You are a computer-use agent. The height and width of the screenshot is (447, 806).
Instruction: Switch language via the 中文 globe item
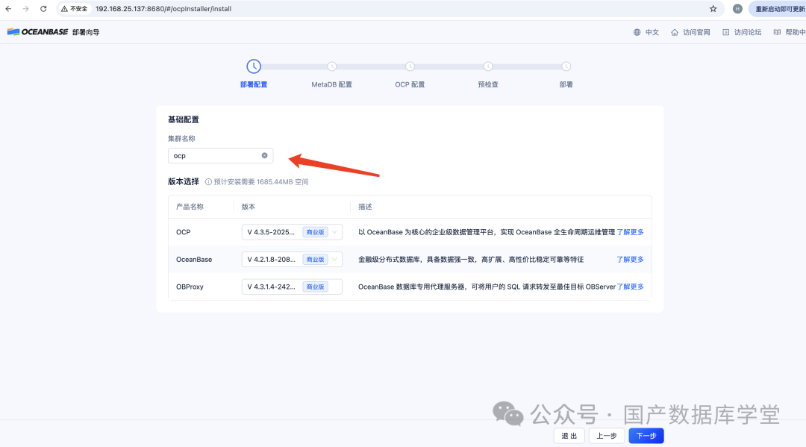click(x=646, y=32)
